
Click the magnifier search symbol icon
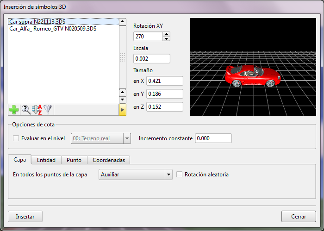point(26,110)
